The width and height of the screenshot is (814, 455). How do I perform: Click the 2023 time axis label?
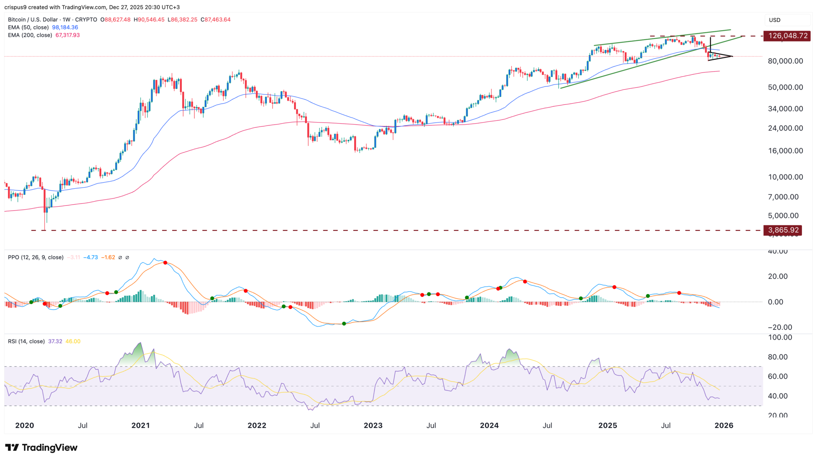373,425
